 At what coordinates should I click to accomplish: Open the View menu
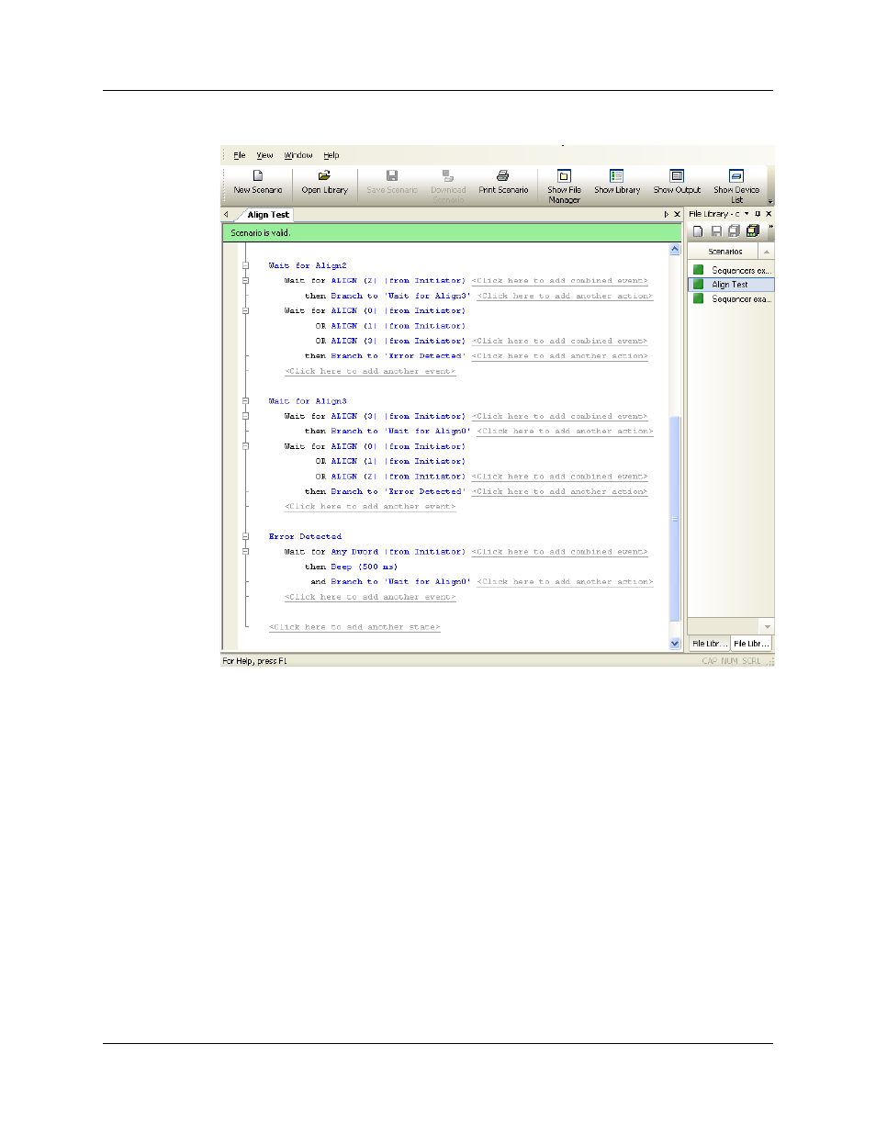point(264,155)
